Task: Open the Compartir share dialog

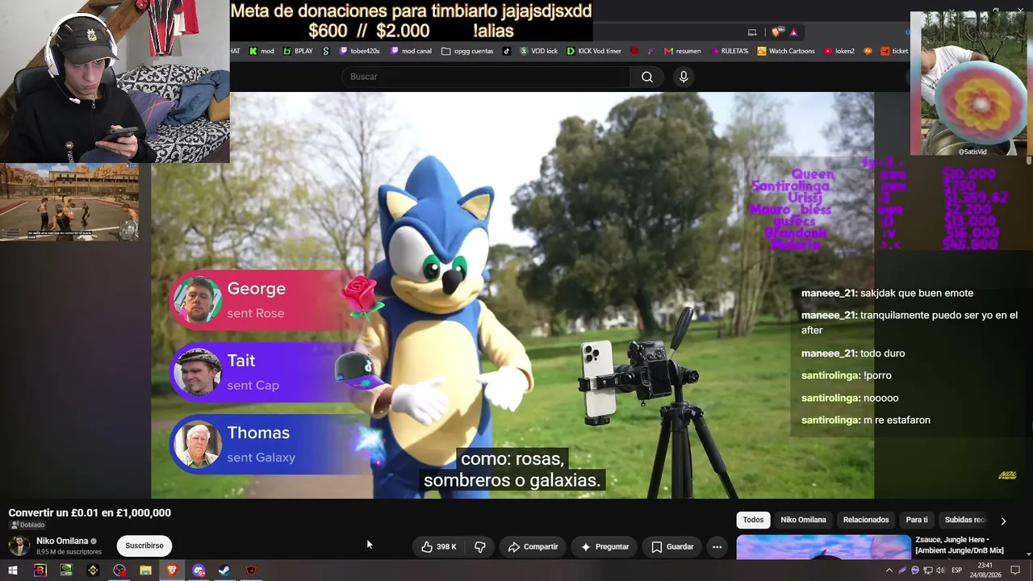Action: click(x=533, y=546)
